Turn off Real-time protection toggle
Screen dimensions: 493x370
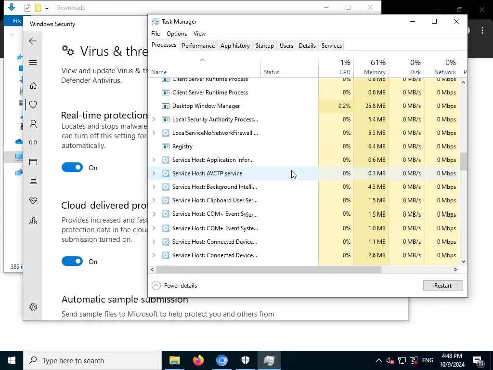pos(72,167)
